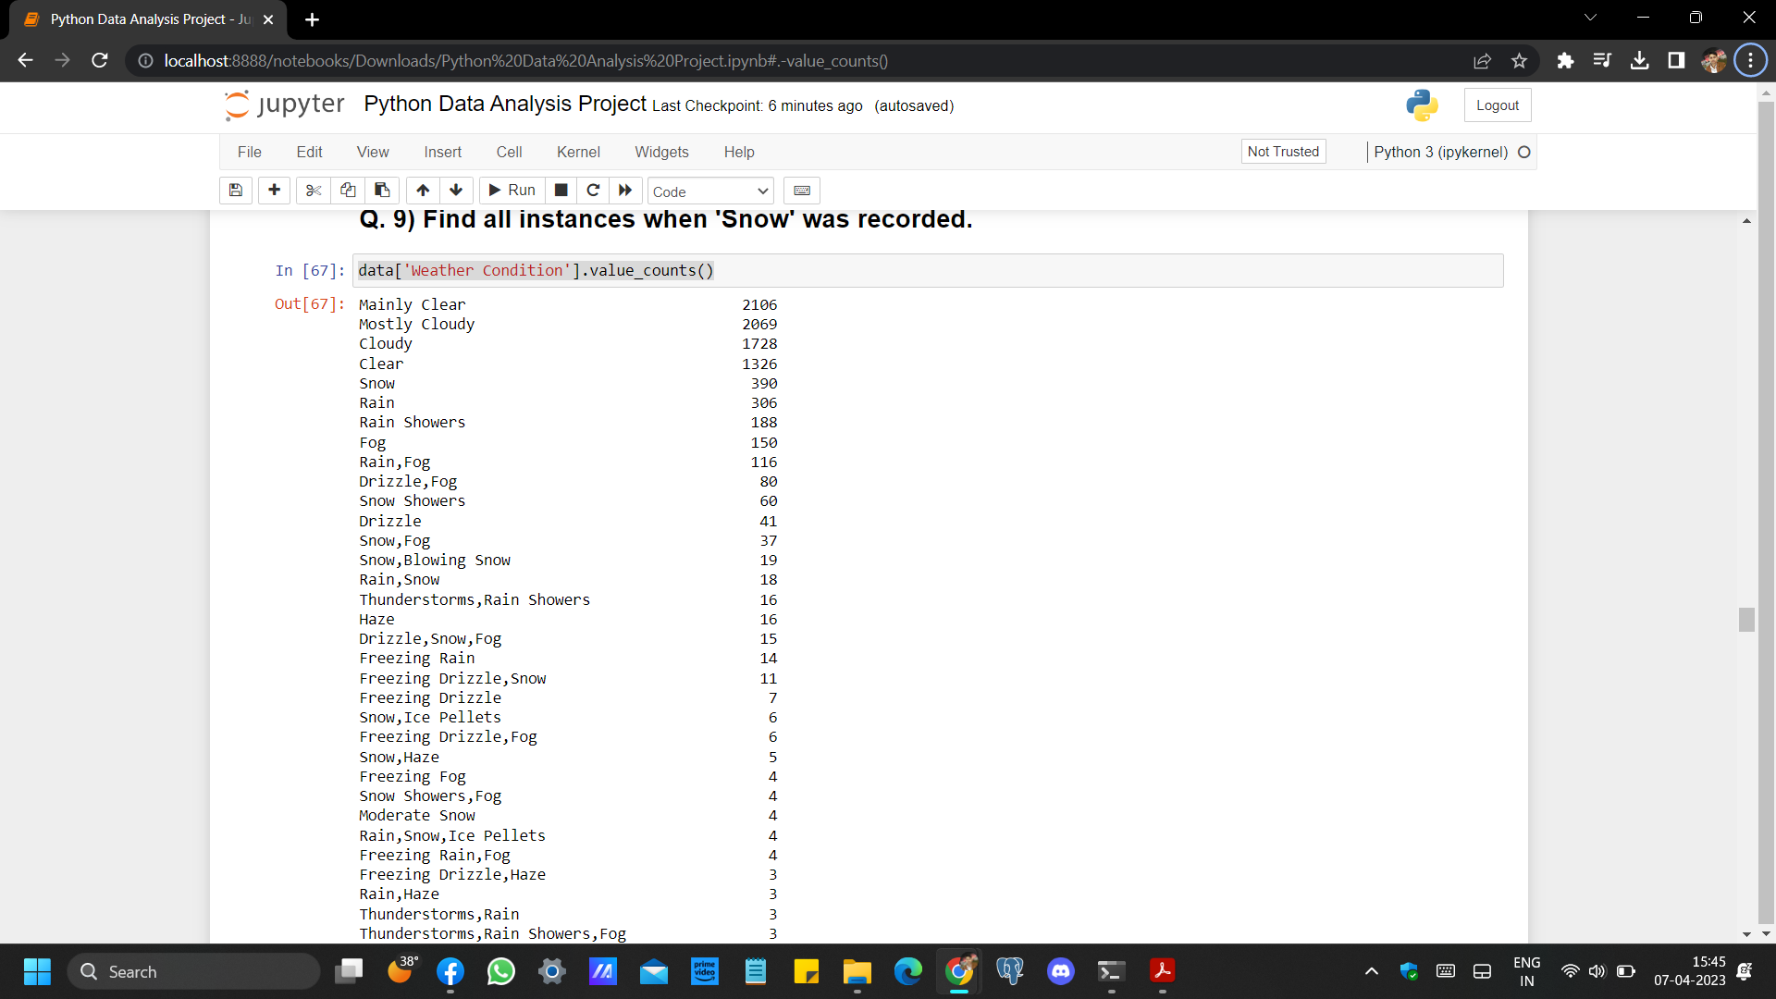
Task: Click the Not Trusted button
Action: (1283, 152)
